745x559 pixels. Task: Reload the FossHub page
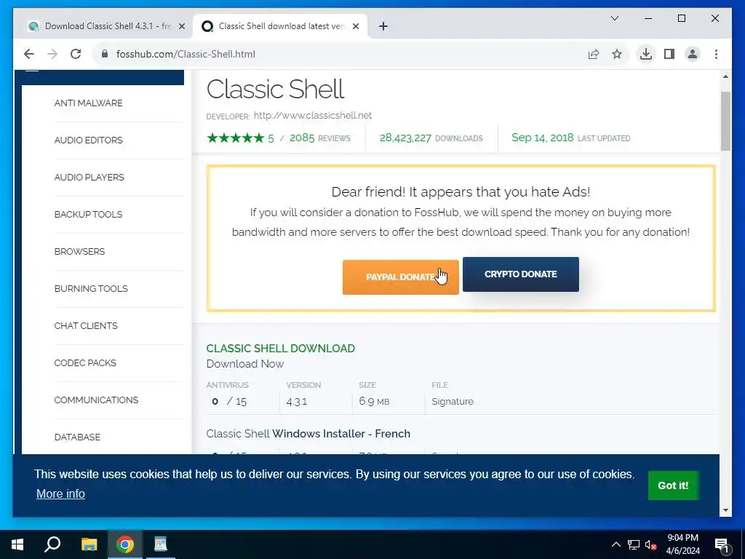coord(76,54)
